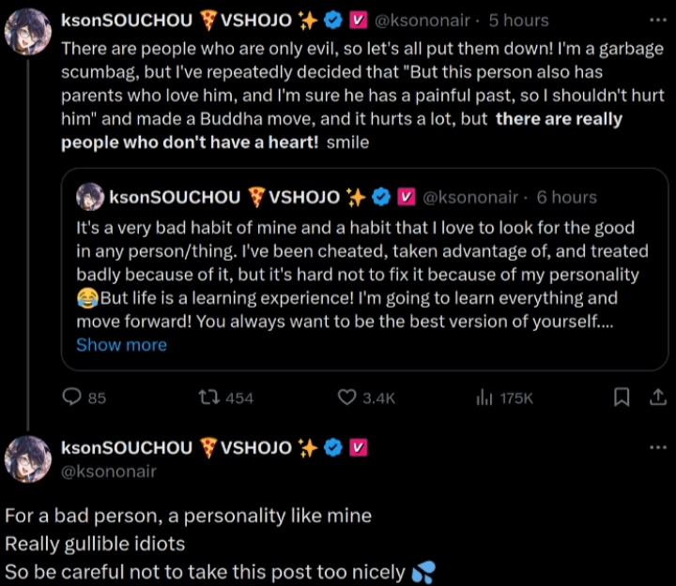Screen dimensions: 676x586
Task: Click pink V affiliation badge on top tweet
Action: [x=358, y=20]
